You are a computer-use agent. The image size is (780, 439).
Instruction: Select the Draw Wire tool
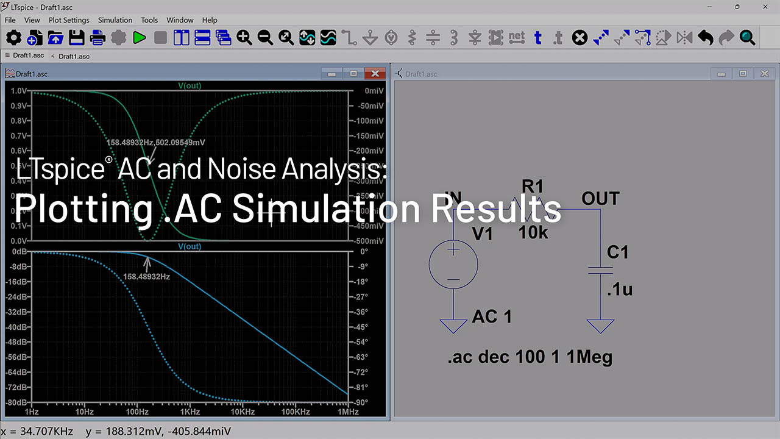(349, 38)
